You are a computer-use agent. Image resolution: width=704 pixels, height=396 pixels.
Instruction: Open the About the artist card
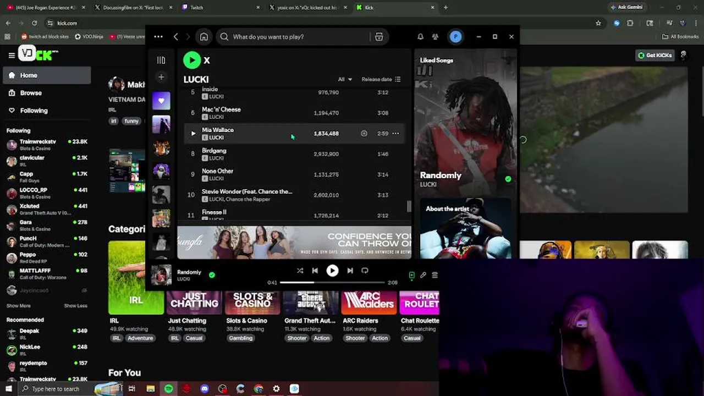tap(465, 229)
